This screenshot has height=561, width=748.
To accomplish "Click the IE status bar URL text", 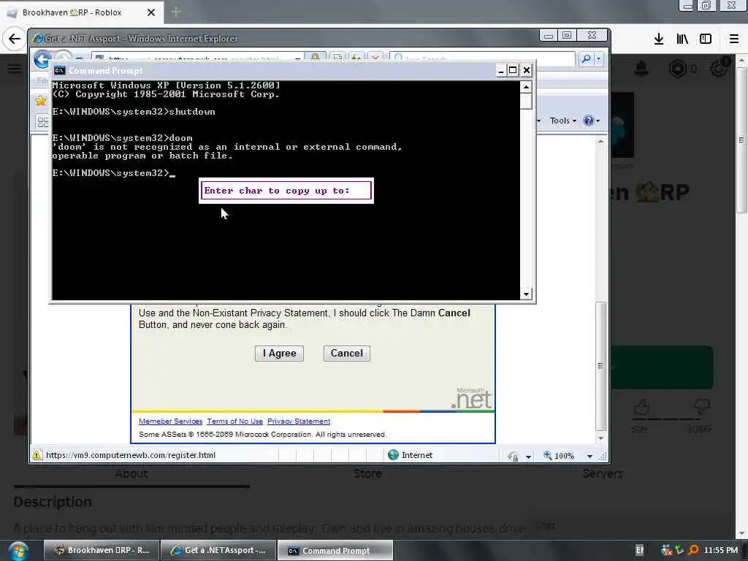I will (131, 455).
